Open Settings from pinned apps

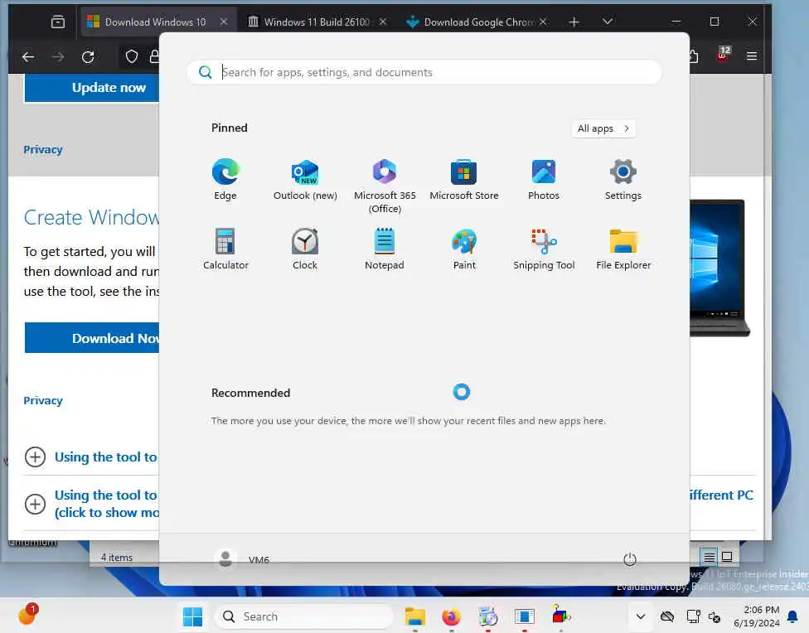pyautogui.click(x=622, y=180)
